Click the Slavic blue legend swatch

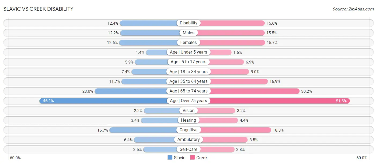[x=170, y=158]
